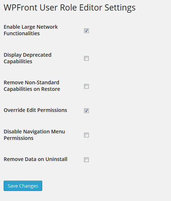Tick Remove Non-Standard Capabilities on Restore checkbox
The image size is (171, 201).
[x=86, y=87]
